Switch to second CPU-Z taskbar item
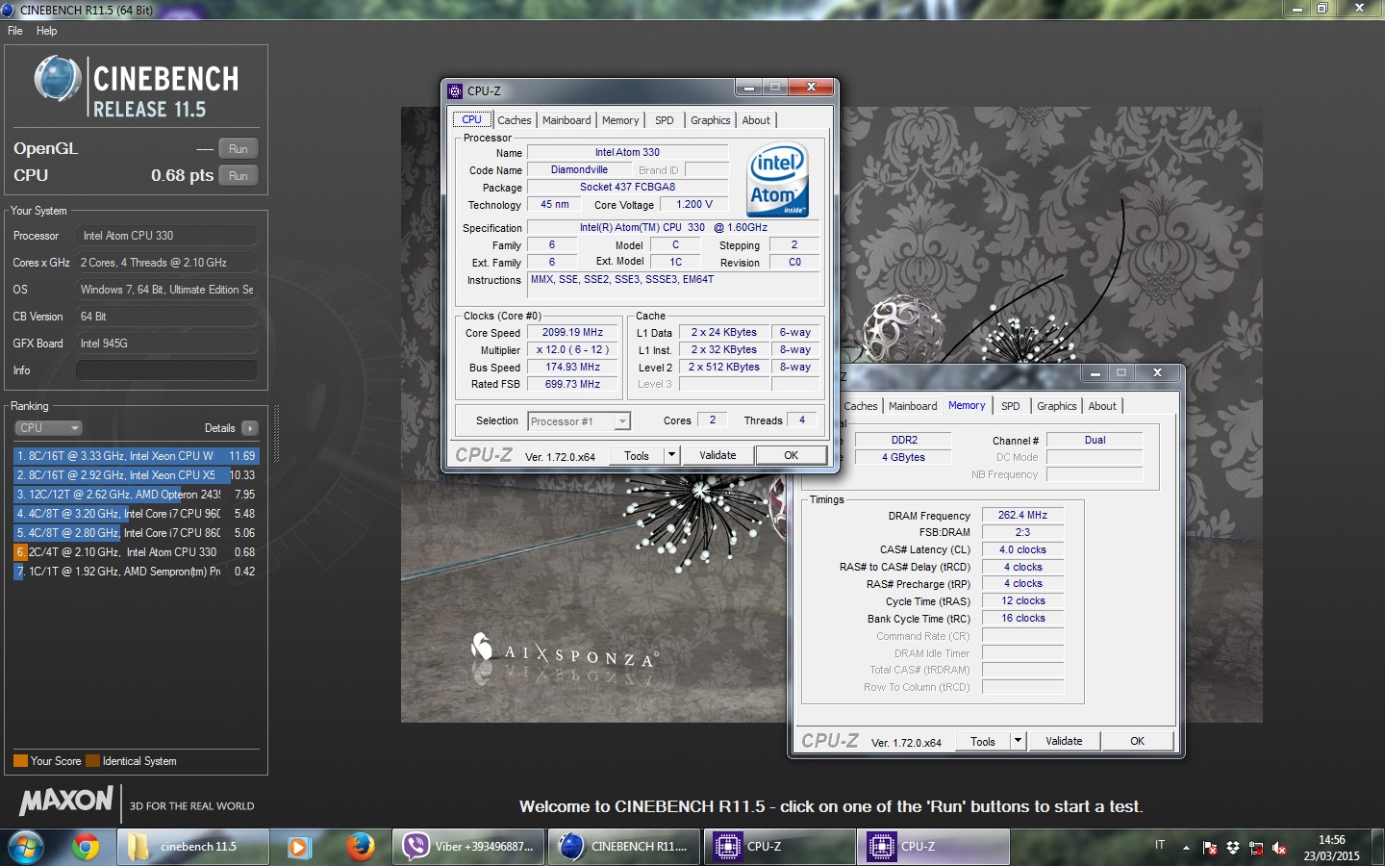Image resolution: width=1385 pixels, height=866 pixels. (x=935, y=848)
